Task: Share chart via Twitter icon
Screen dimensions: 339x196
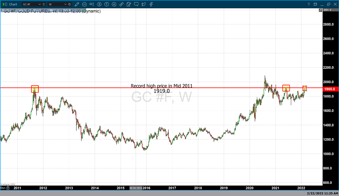Action: pyautogui.click(x=144, y=4)
